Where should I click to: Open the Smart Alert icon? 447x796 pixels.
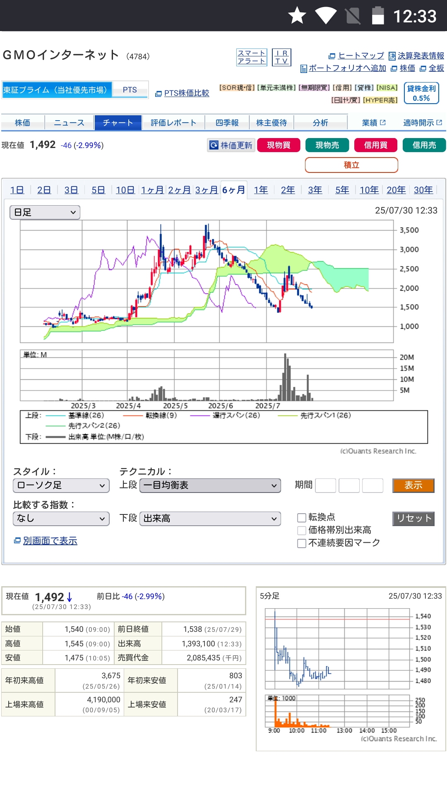pyautogui.click(x=252, y=57)
